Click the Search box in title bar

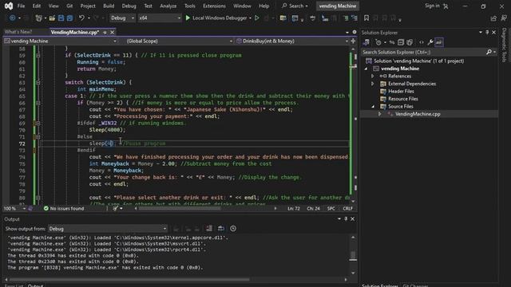click(295, 6)
